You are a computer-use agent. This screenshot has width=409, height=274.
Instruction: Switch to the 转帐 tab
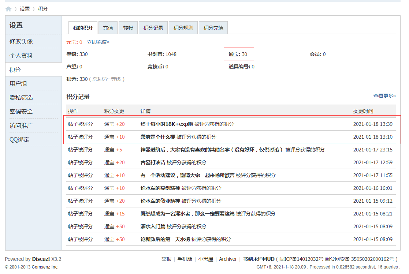click(x=128, y=28)
